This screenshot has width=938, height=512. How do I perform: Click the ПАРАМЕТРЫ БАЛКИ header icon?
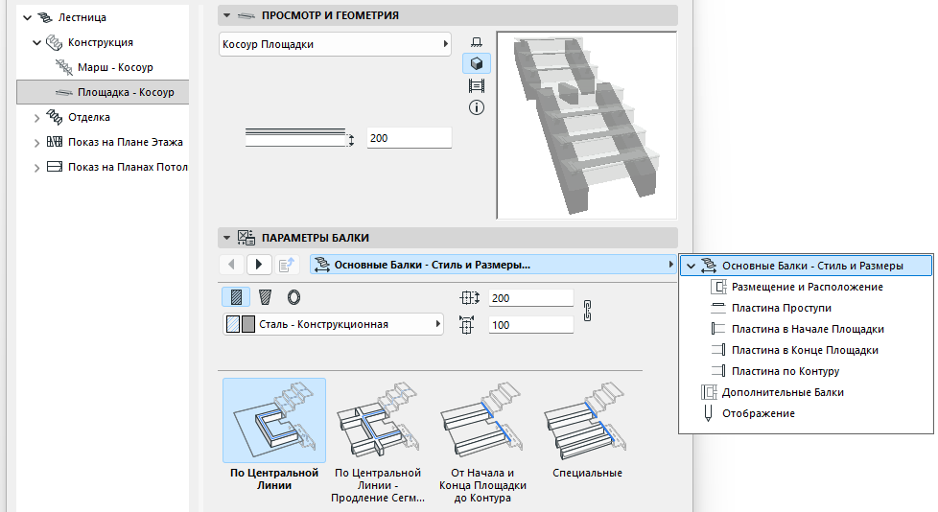[x=246, y=238]
